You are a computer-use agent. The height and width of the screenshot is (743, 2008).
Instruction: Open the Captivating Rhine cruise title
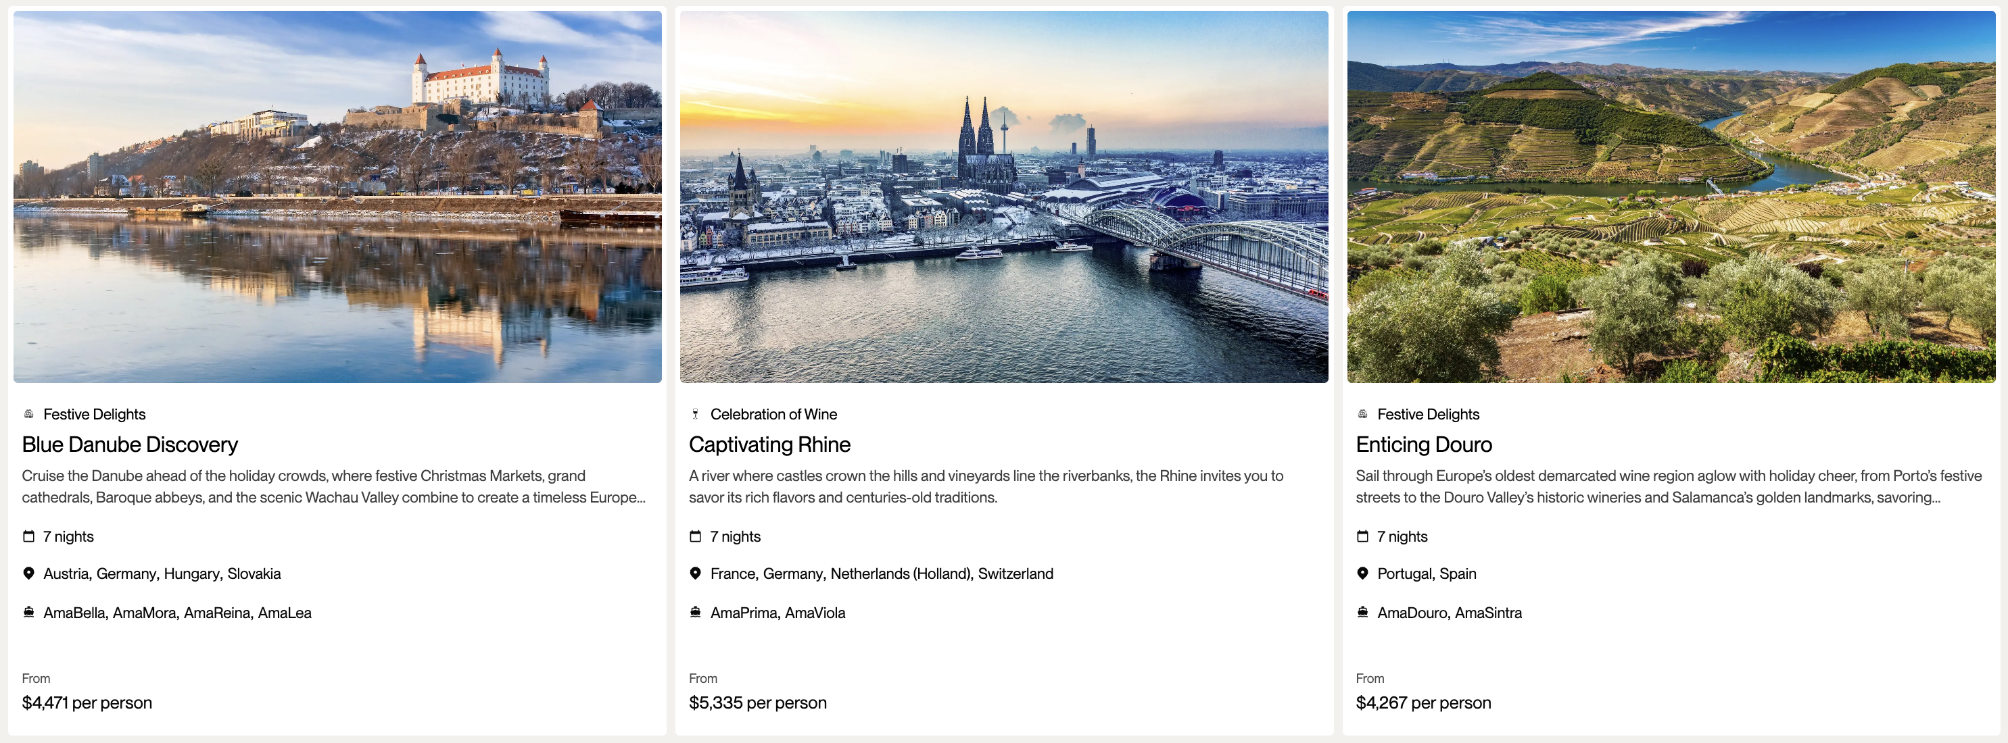tap(769, 444)
